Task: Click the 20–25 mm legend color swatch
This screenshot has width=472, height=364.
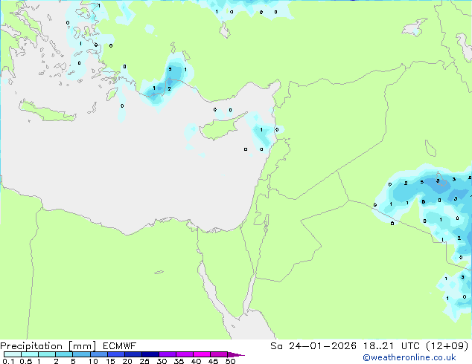Action: [133, 354]
